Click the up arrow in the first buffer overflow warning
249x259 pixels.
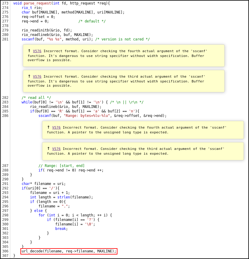coord(29,51)
